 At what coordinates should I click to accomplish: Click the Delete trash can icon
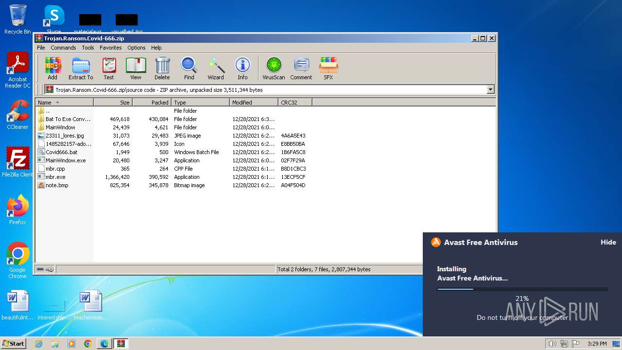tap(162, 69)
